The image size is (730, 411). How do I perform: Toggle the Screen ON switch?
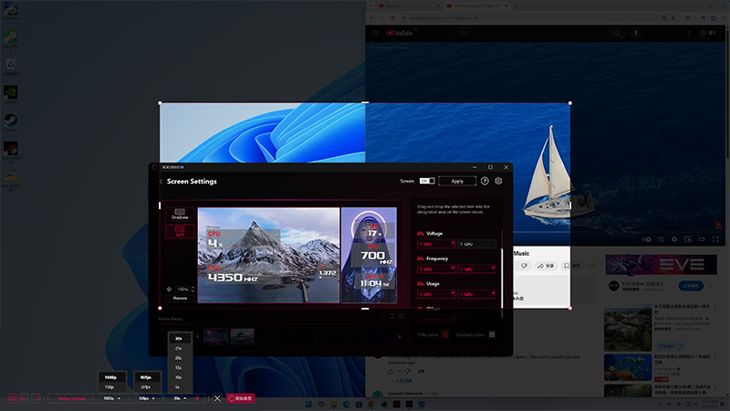(x=427, y=181)
